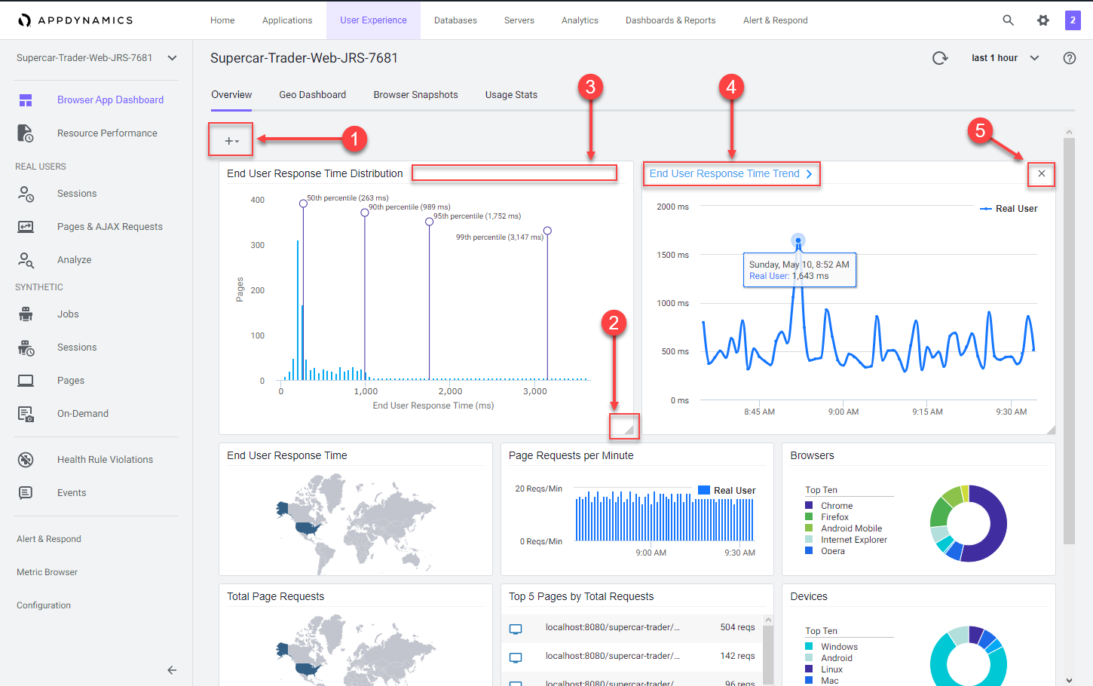Screen dimensions: 1093x686
Task: Select Internet Explorer in the browsers legend
Action: (x=854, y=540)
